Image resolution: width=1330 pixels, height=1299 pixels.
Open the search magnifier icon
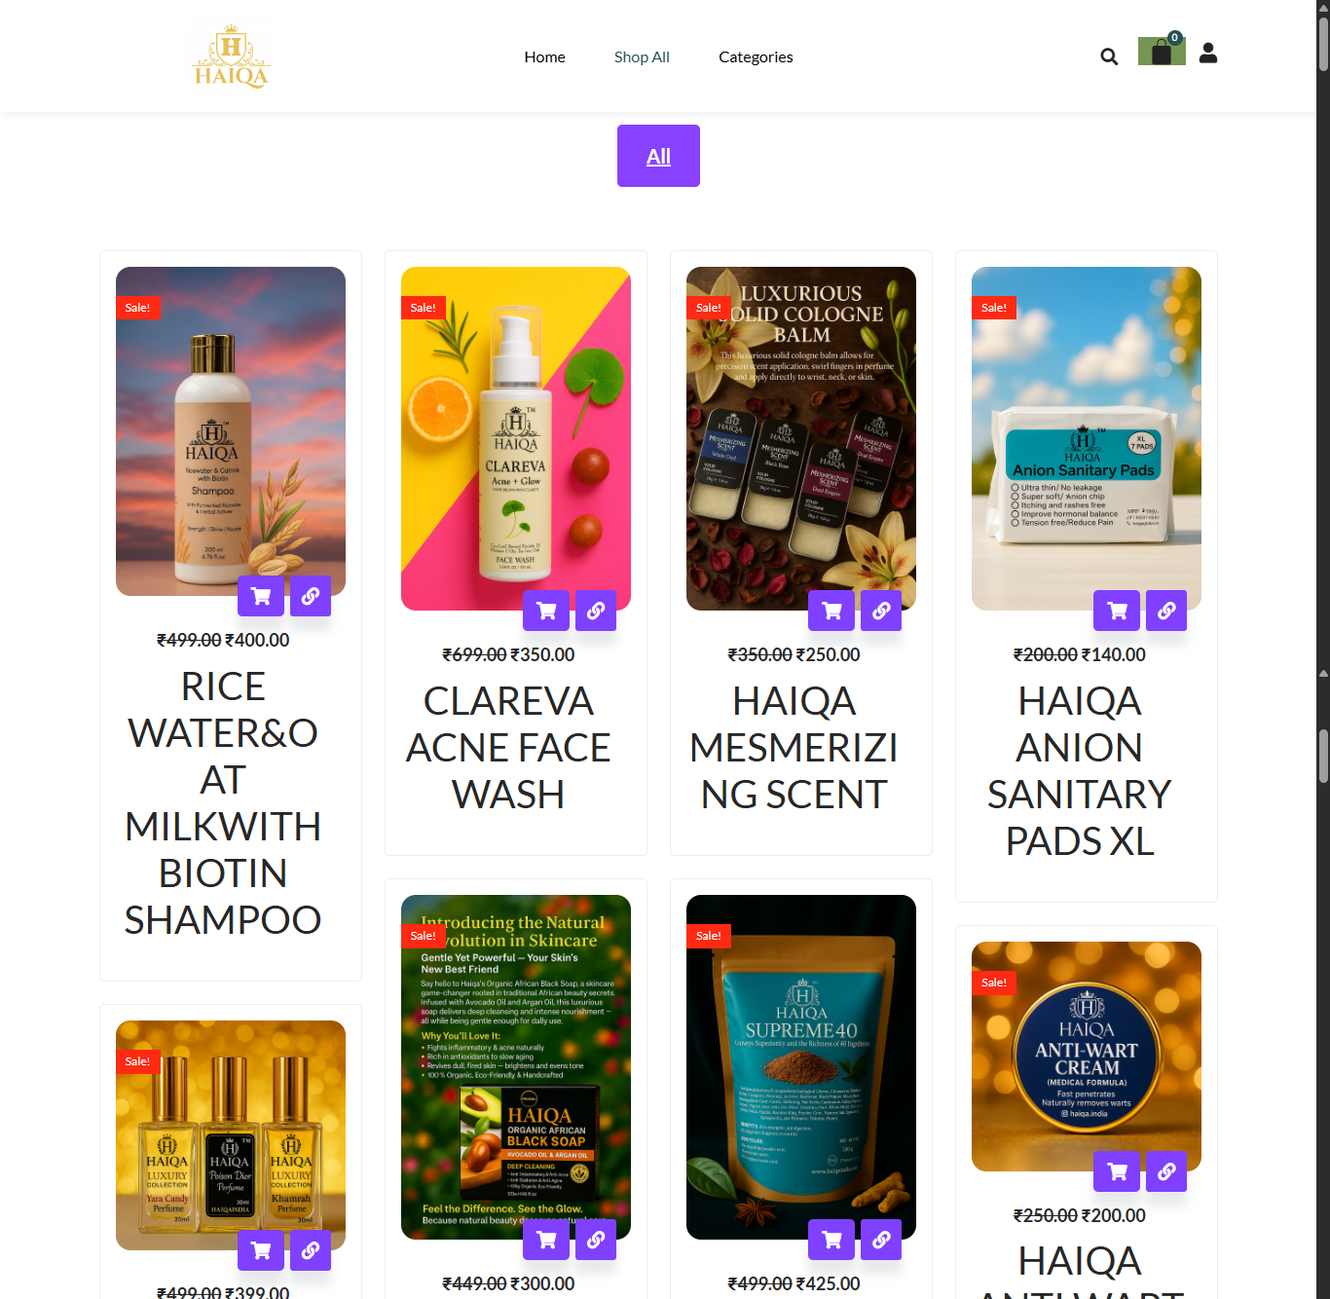coord(1109,56)
